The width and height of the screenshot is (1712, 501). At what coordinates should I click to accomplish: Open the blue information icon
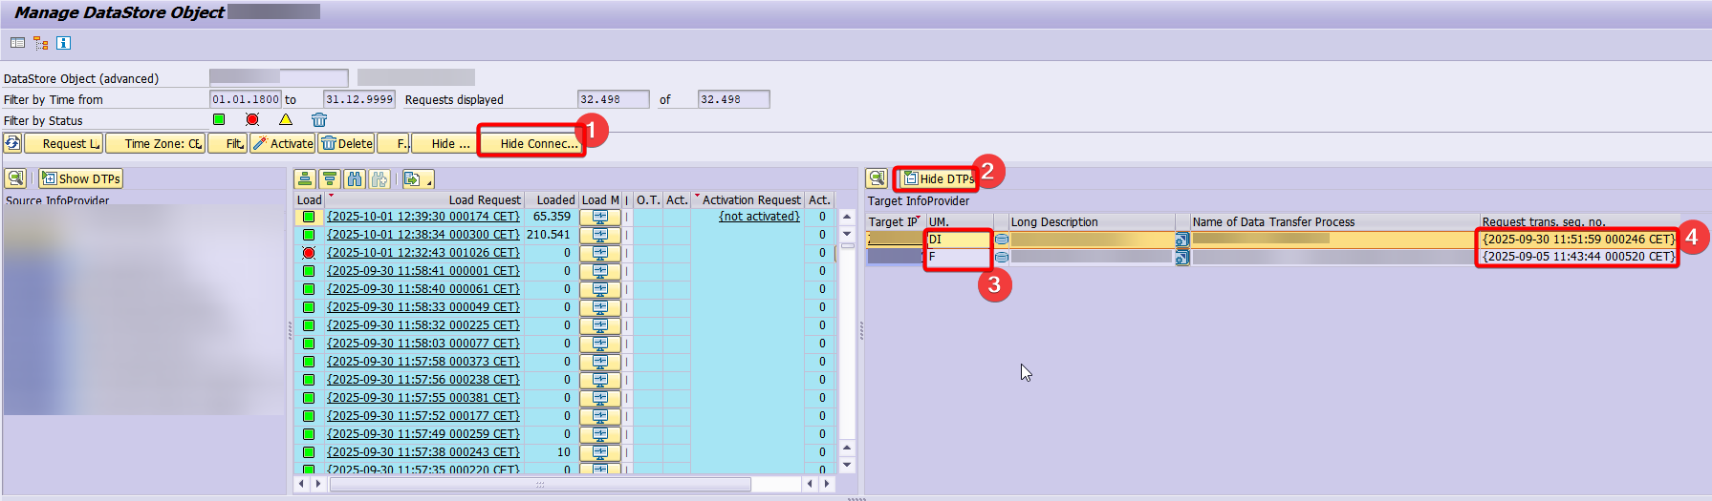[63, 43]
